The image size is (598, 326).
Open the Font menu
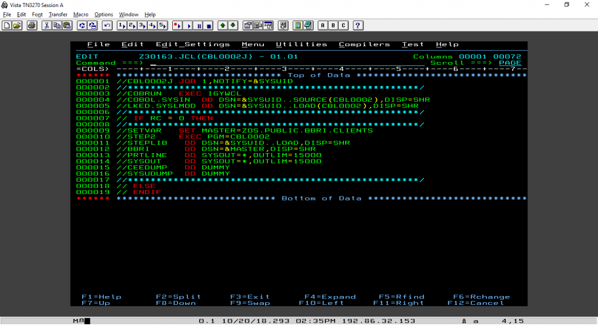click(37, 15)
